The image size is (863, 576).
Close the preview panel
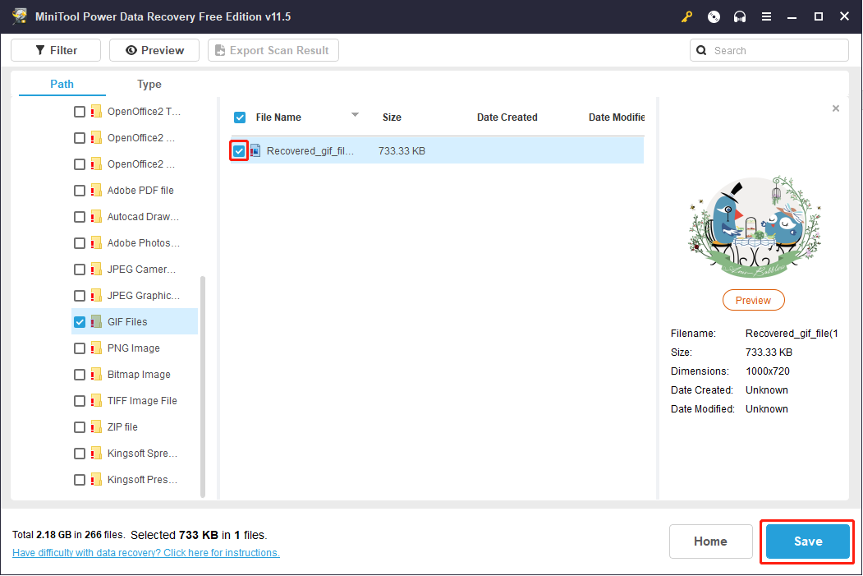click(835, 108)
